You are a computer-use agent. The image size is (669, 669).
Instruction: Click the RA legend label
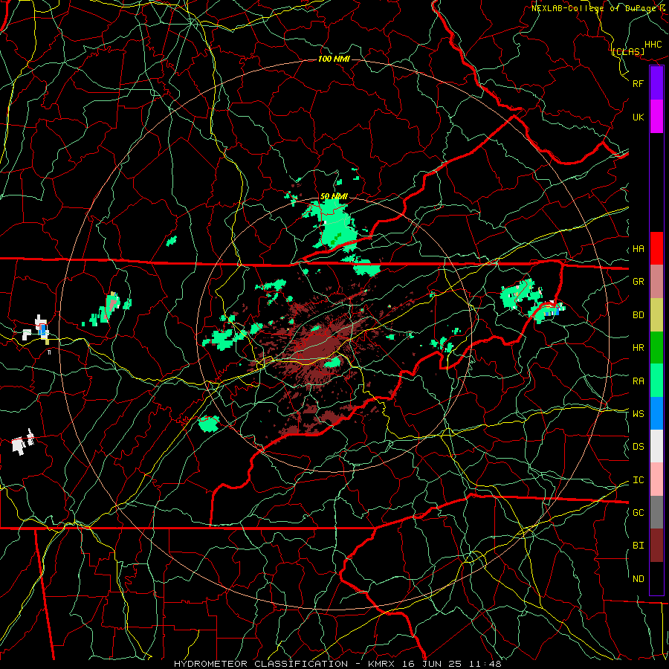coord(638,381)
